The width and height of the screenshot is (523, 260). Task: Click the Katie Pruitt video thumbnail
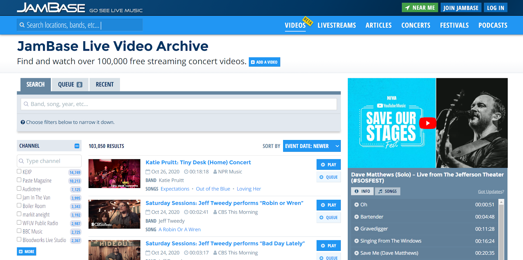[114, 174]
